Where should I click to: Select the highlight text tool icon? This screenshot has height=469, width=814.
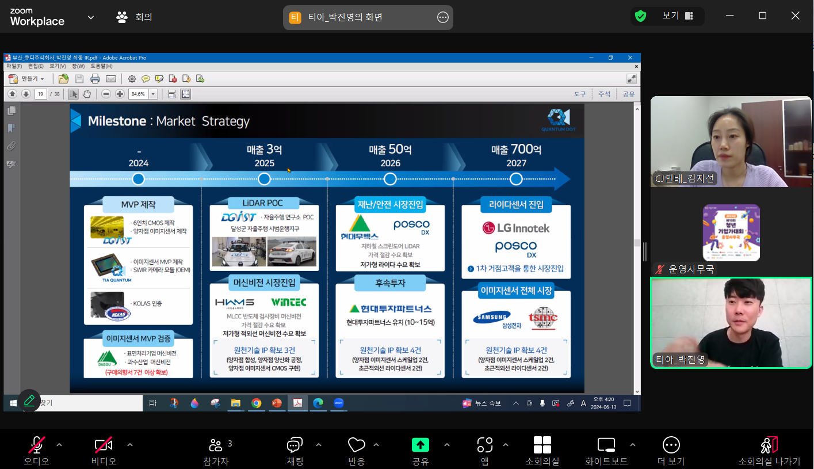pyautogui.click(x=159, y=79)
